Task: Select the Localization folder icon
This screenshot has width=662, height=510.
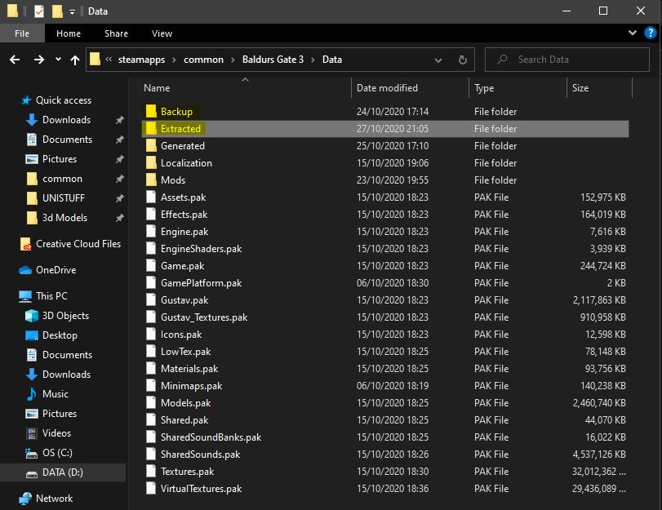Action: (151, 163)
